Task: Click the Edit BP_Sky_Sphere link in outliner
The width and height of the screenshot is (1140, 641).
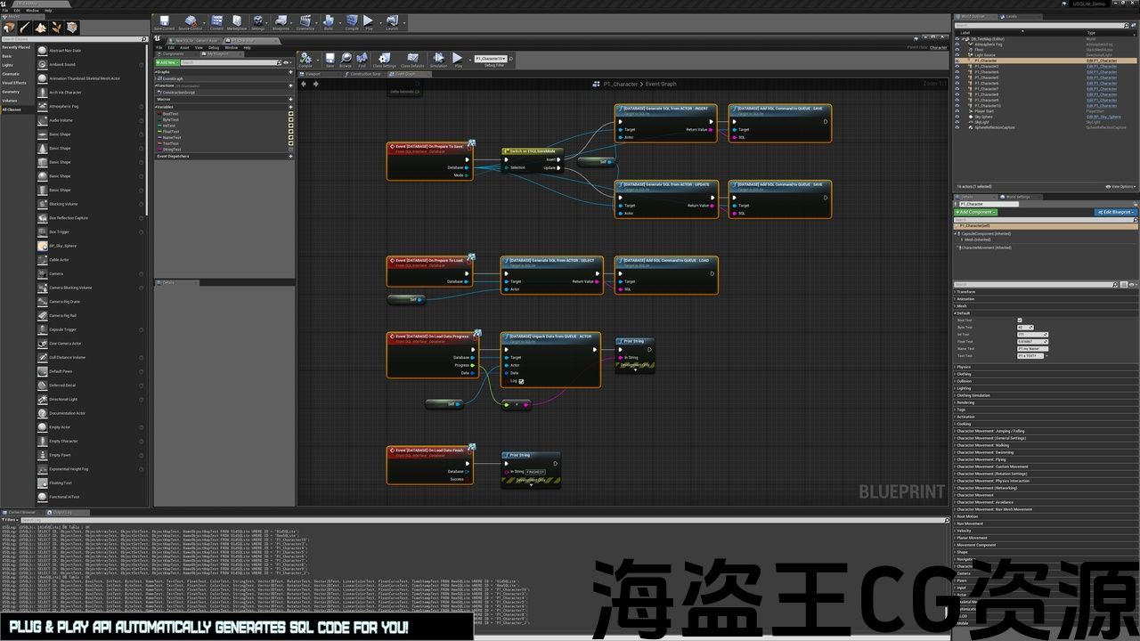Action: (1103, 117)
